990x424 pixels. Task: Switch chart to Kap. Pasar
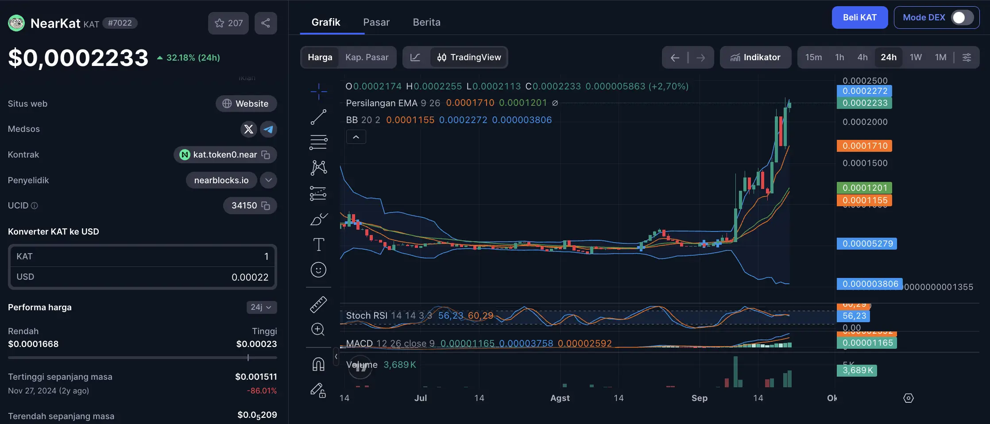367,58
